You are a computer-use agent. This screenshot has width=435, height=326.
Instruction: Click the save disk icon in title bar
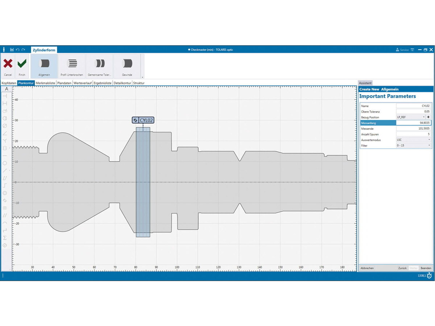(12, 50)
